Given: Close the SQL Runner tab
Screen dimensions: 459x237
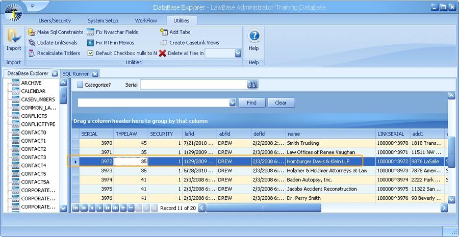Looking at the screenshot, I should coord(95,74).
